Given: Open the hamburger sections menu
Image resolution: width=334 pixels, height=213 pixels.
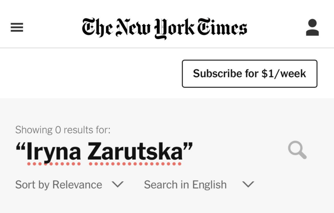Looking at the screenshot, I should (x=17, y=28).
